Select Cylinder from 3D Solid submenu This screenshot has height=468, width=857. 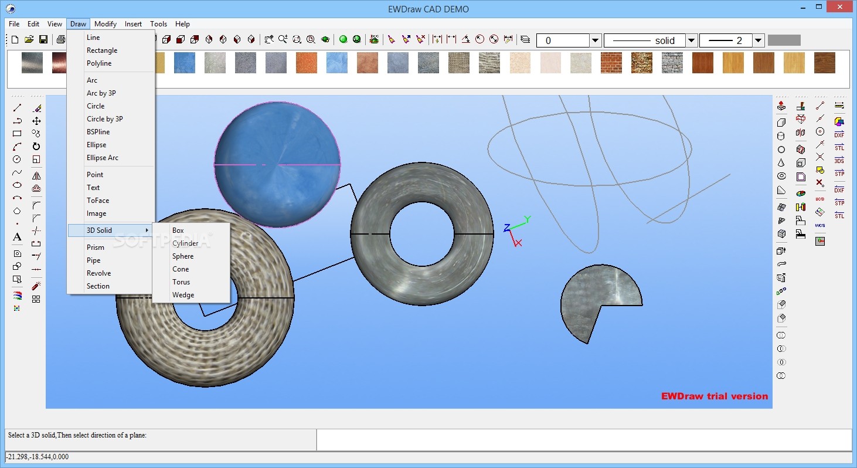[x=185, y=243]
